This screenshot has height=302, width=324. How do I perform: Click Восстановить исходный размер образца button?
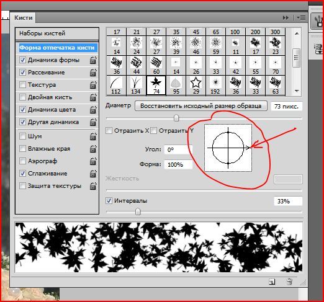201,106
